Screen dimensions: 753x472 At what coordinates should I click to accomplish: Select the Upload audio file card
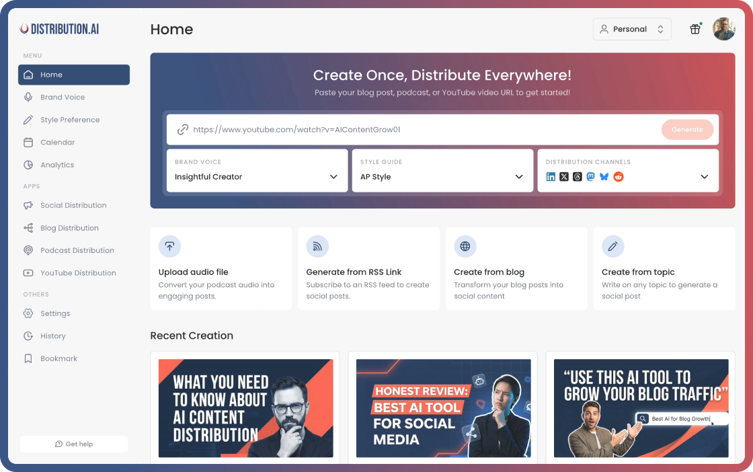click(221, 268)
